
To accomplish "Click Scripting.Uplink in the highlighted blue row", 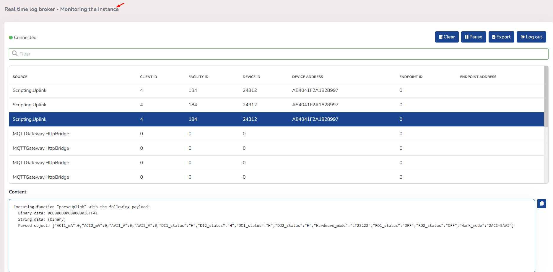I will [x=30, y=119].
